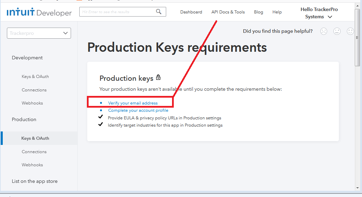Go to the Blog page
This screenshot has height=197, width=362.
(258, 12)
